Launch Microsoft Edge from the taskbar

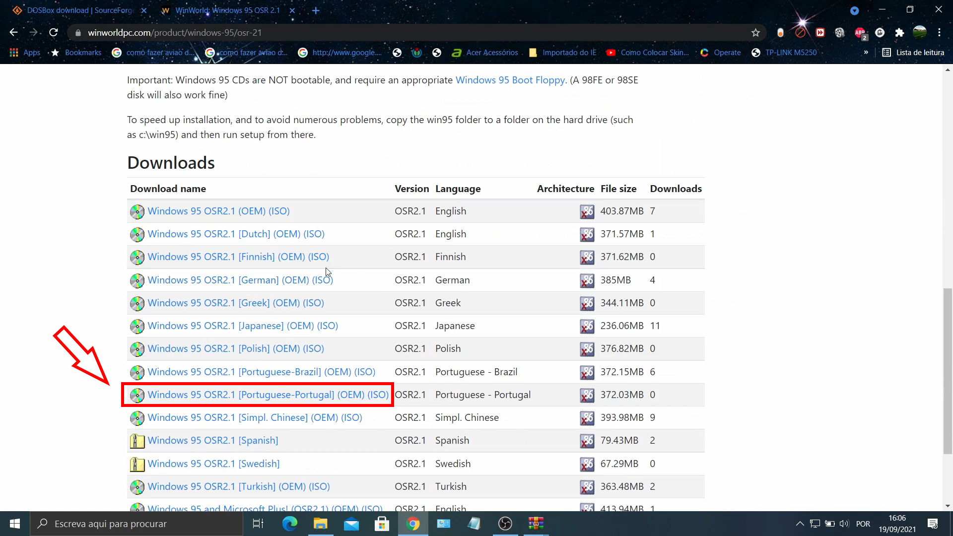point(289,524)
